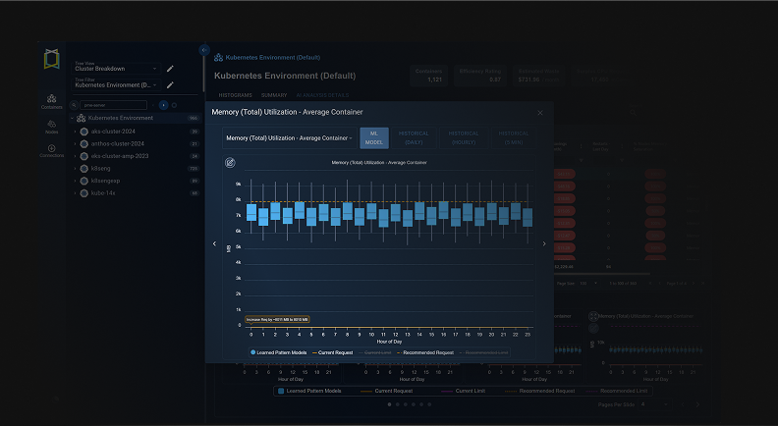Go to next chart with right arrow
The image size is (778, 426).
pyautogui.click(x=544, y=243)
